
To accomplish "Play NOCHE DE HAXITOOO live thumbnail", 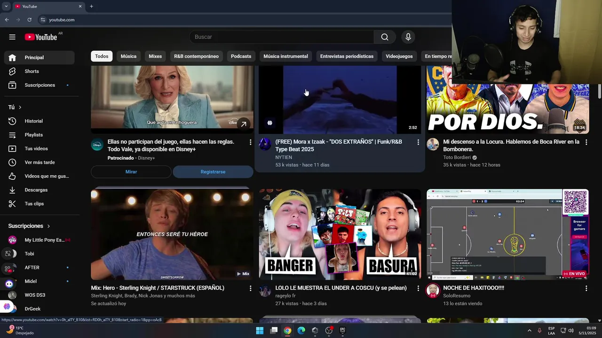I will tap(508, 234).
